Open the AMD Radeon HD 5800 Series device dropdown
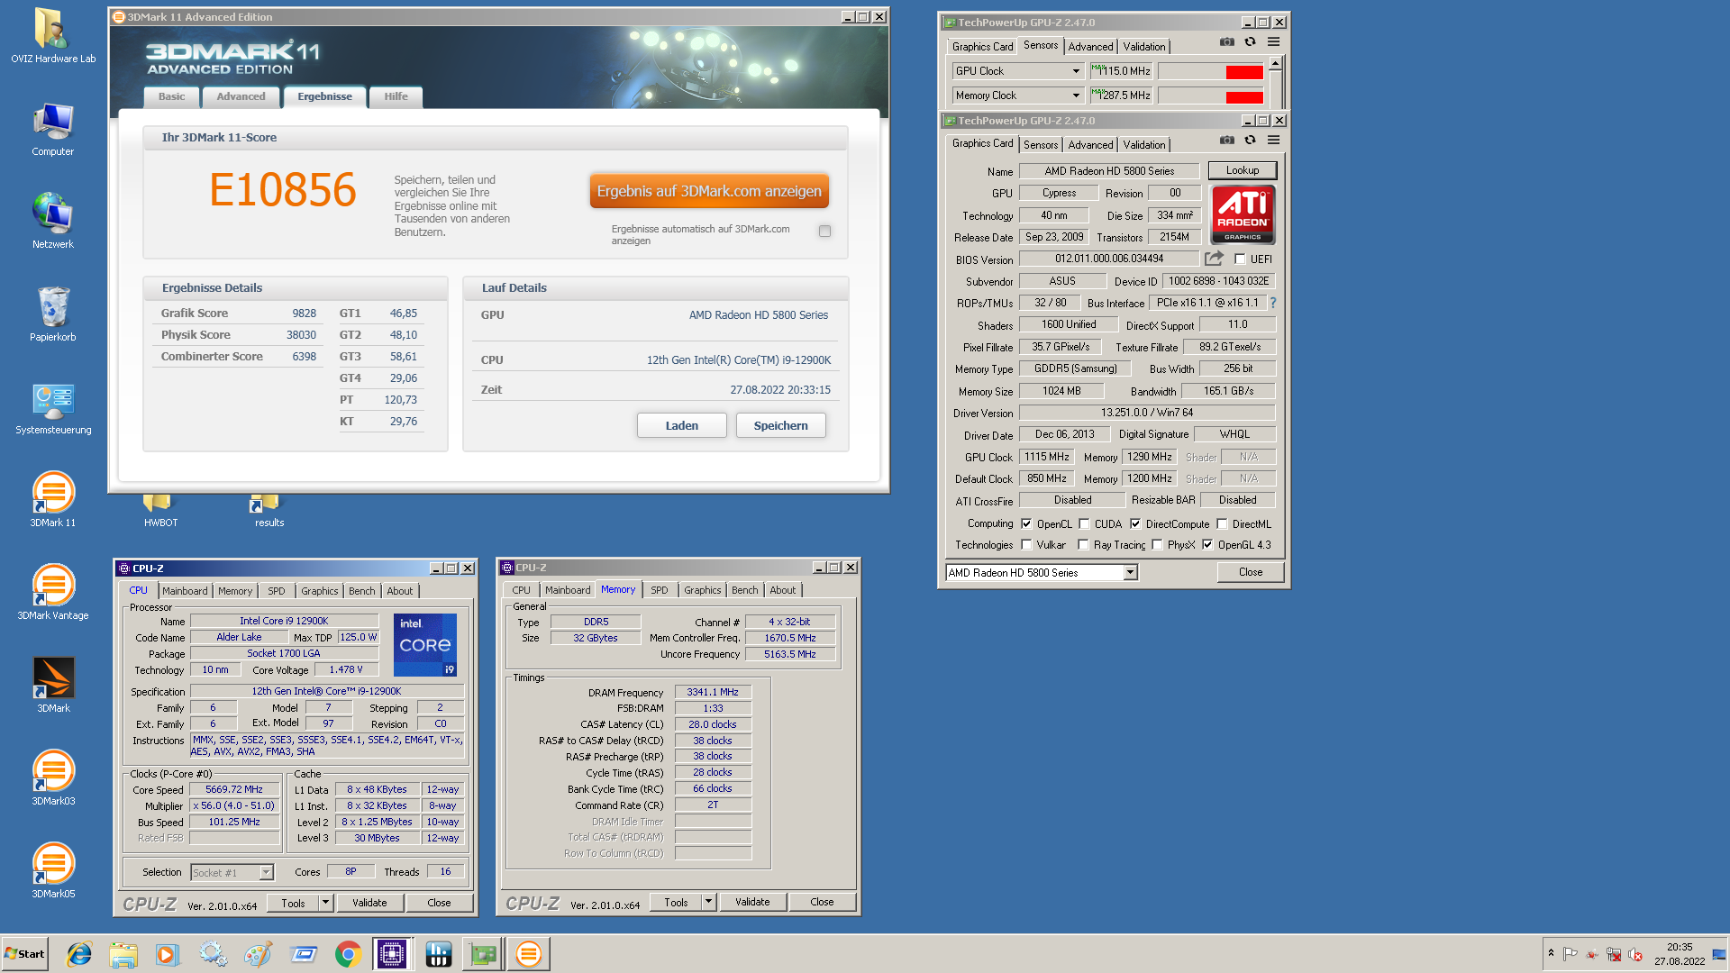The width and height of the screenshot is (1730, 973). click(x=1130, y=573)
